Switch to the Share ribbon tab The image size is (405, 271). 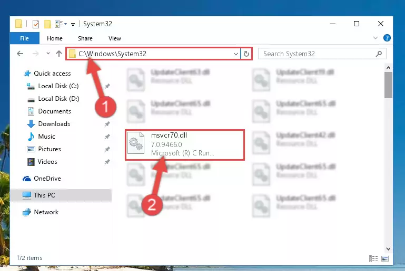coord(85,38)
